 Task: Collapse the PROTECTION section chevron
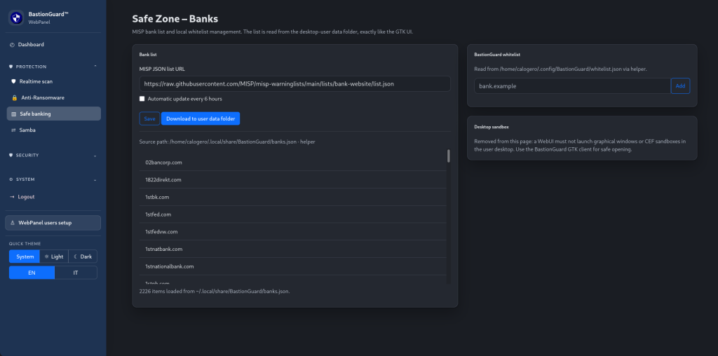95,67
